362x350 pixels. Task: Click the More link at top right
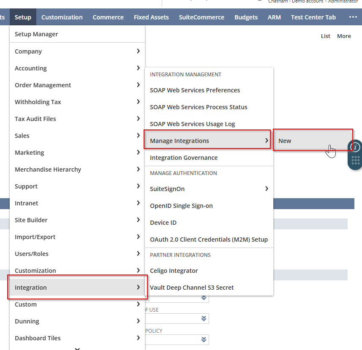click(344, 36)
